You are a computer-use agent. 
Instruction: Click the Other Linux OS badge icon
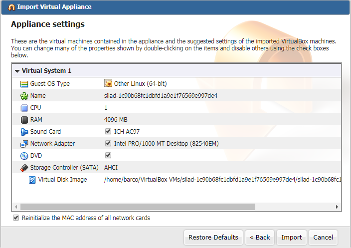point(108,84)
